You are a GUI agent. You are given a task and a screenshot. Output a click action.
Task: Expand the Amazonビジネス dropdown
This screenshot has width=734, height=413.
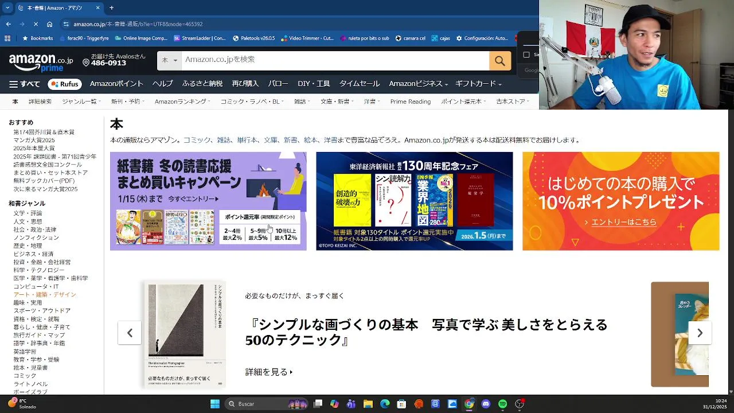[x=419, y=84]
